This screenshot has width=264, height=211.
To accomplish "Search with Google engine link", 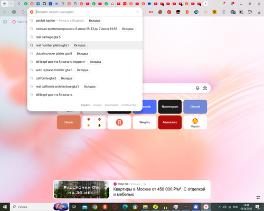I will click(x=97, y=105).
